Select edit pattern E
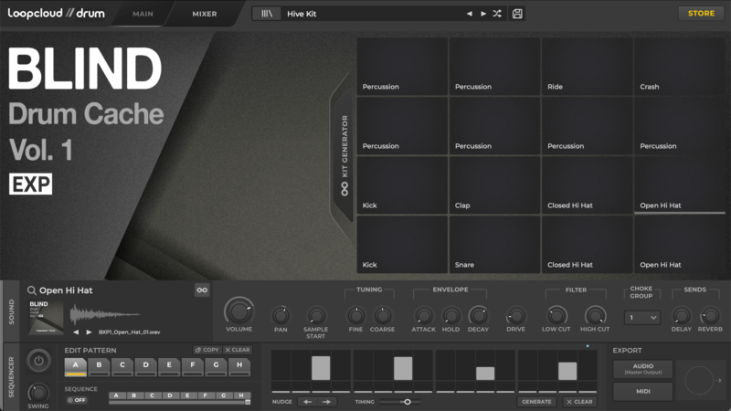 [169, 367]
